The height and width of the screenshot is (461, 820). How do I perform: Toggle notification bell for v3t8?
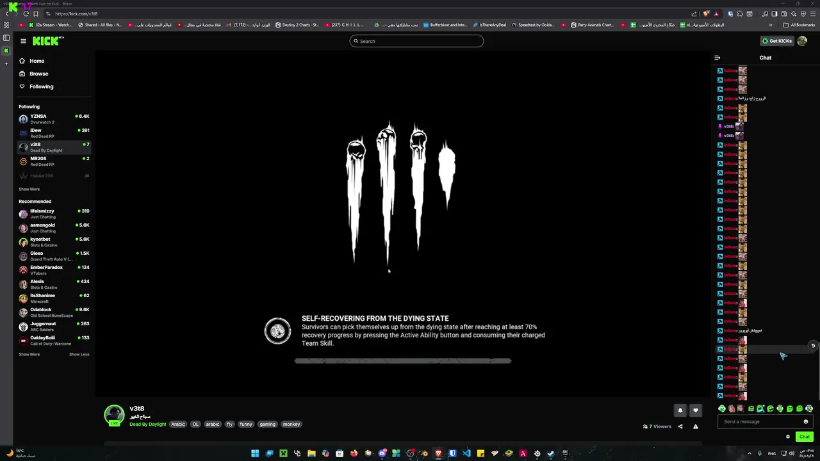(x=680, y=410)
